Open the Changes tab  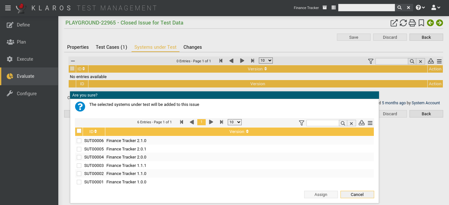click(192, 47)
